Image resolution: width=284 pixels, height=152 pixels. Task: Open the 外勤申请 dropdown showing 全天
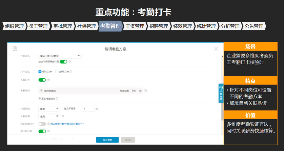click(x=49, y=116)
